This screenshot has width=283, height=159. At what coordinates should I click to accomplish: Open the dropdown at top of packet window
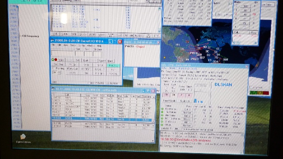coord(146,1)
